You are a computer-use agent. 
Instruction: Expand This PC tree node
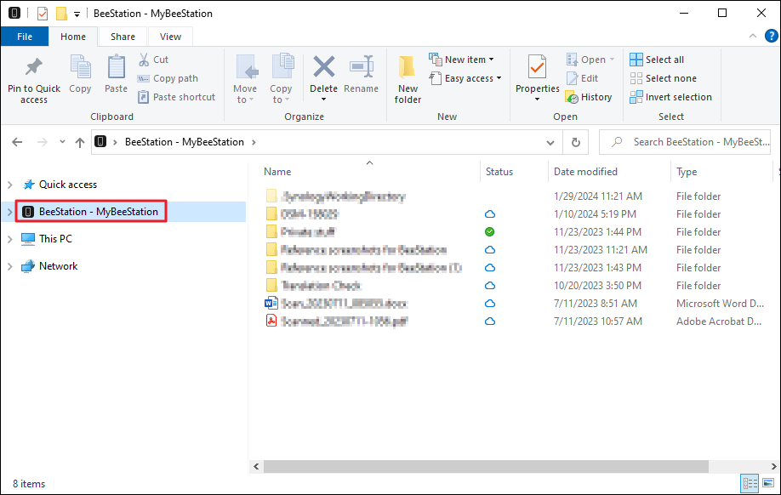(10, 239)
